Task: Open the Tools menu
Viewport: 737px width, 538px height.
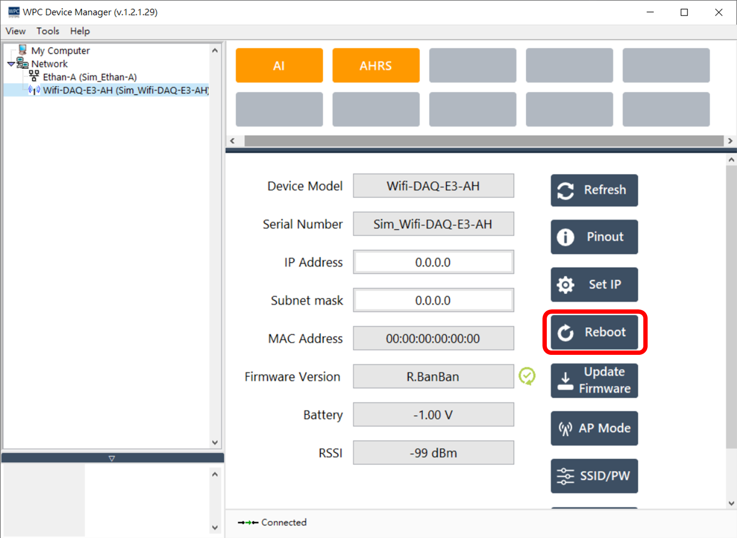Action: [48, 31]
